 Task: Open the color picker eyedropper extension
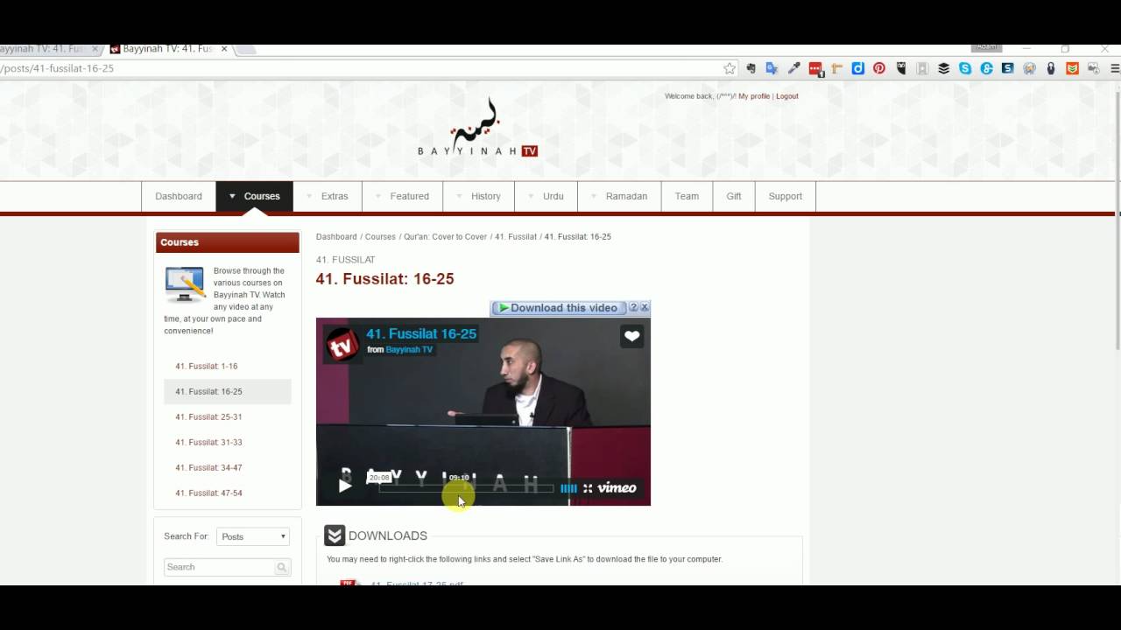[793, 68]
